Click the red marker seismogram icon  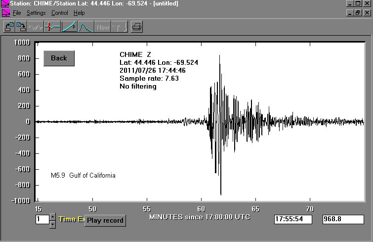click(52, 27)
